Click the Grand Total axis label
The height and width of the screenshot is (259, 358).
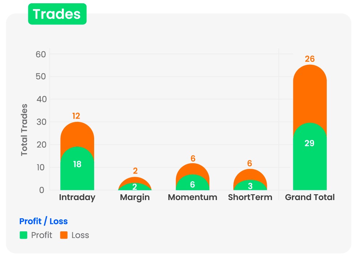click(310, 198)
